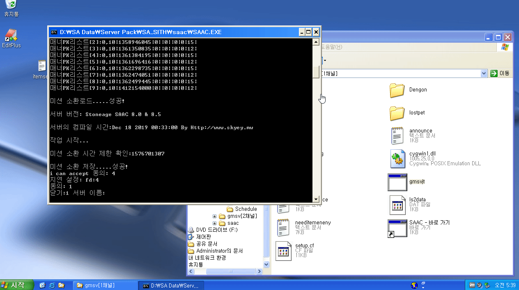
Task: Open the folder icon in Quick Launch
Action: [x=62, y=285]
